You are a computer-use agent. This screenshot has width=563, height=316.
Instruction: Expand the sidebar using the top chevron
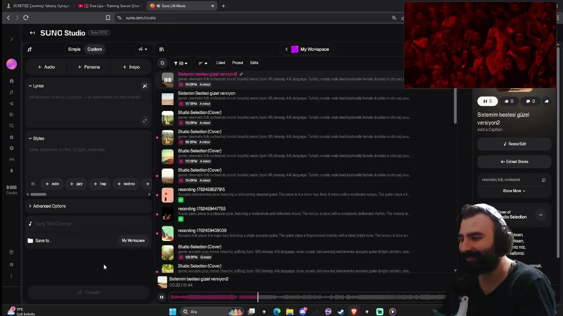click(11, 39)
